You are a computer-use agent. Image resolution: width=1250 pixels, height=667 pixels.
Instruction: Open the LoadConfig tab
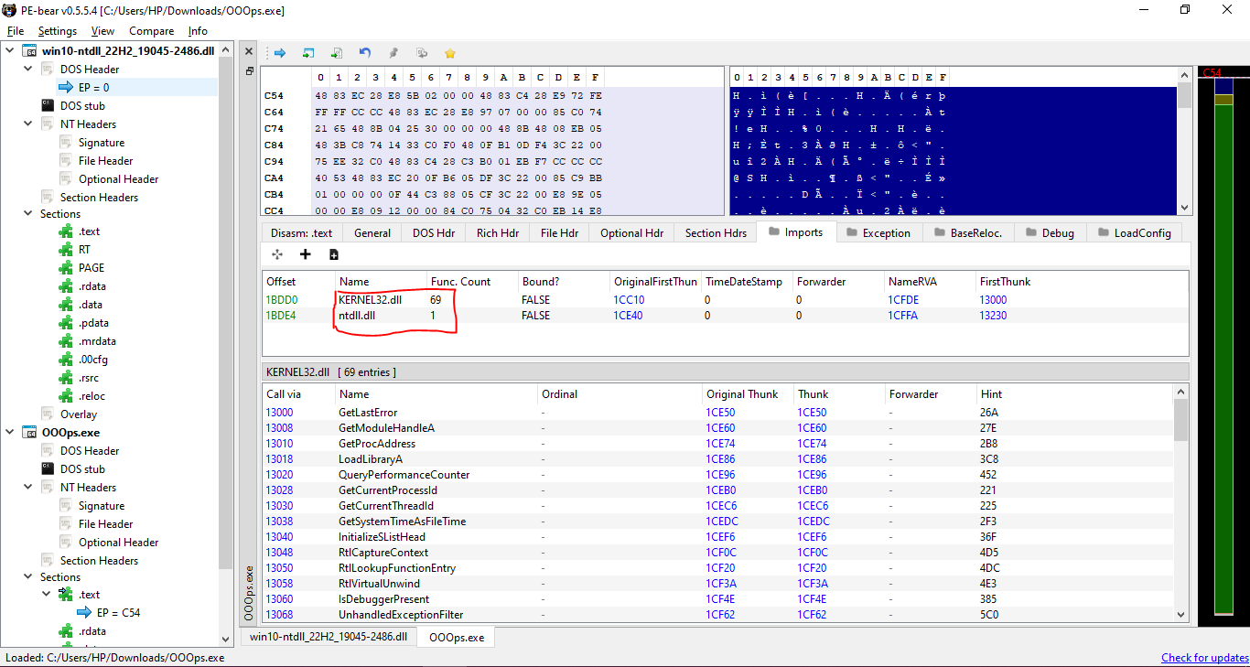coord(1134,232)
